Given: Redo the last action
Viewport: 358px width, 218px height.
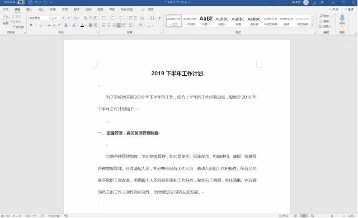Looking at the screenshot, I should click(45, 2).
